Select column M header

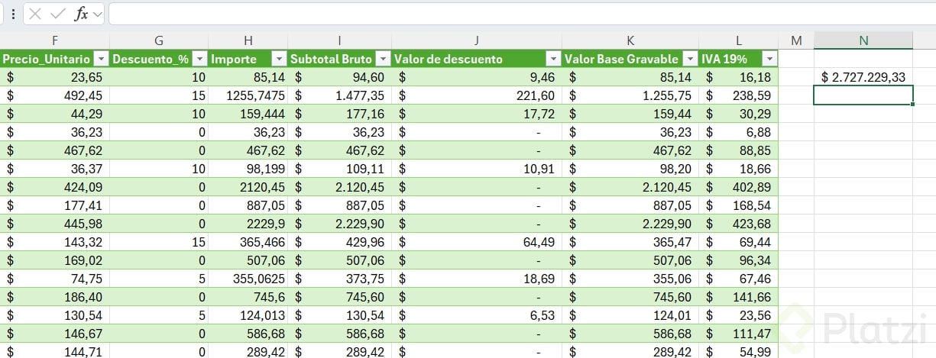point(796,40)
